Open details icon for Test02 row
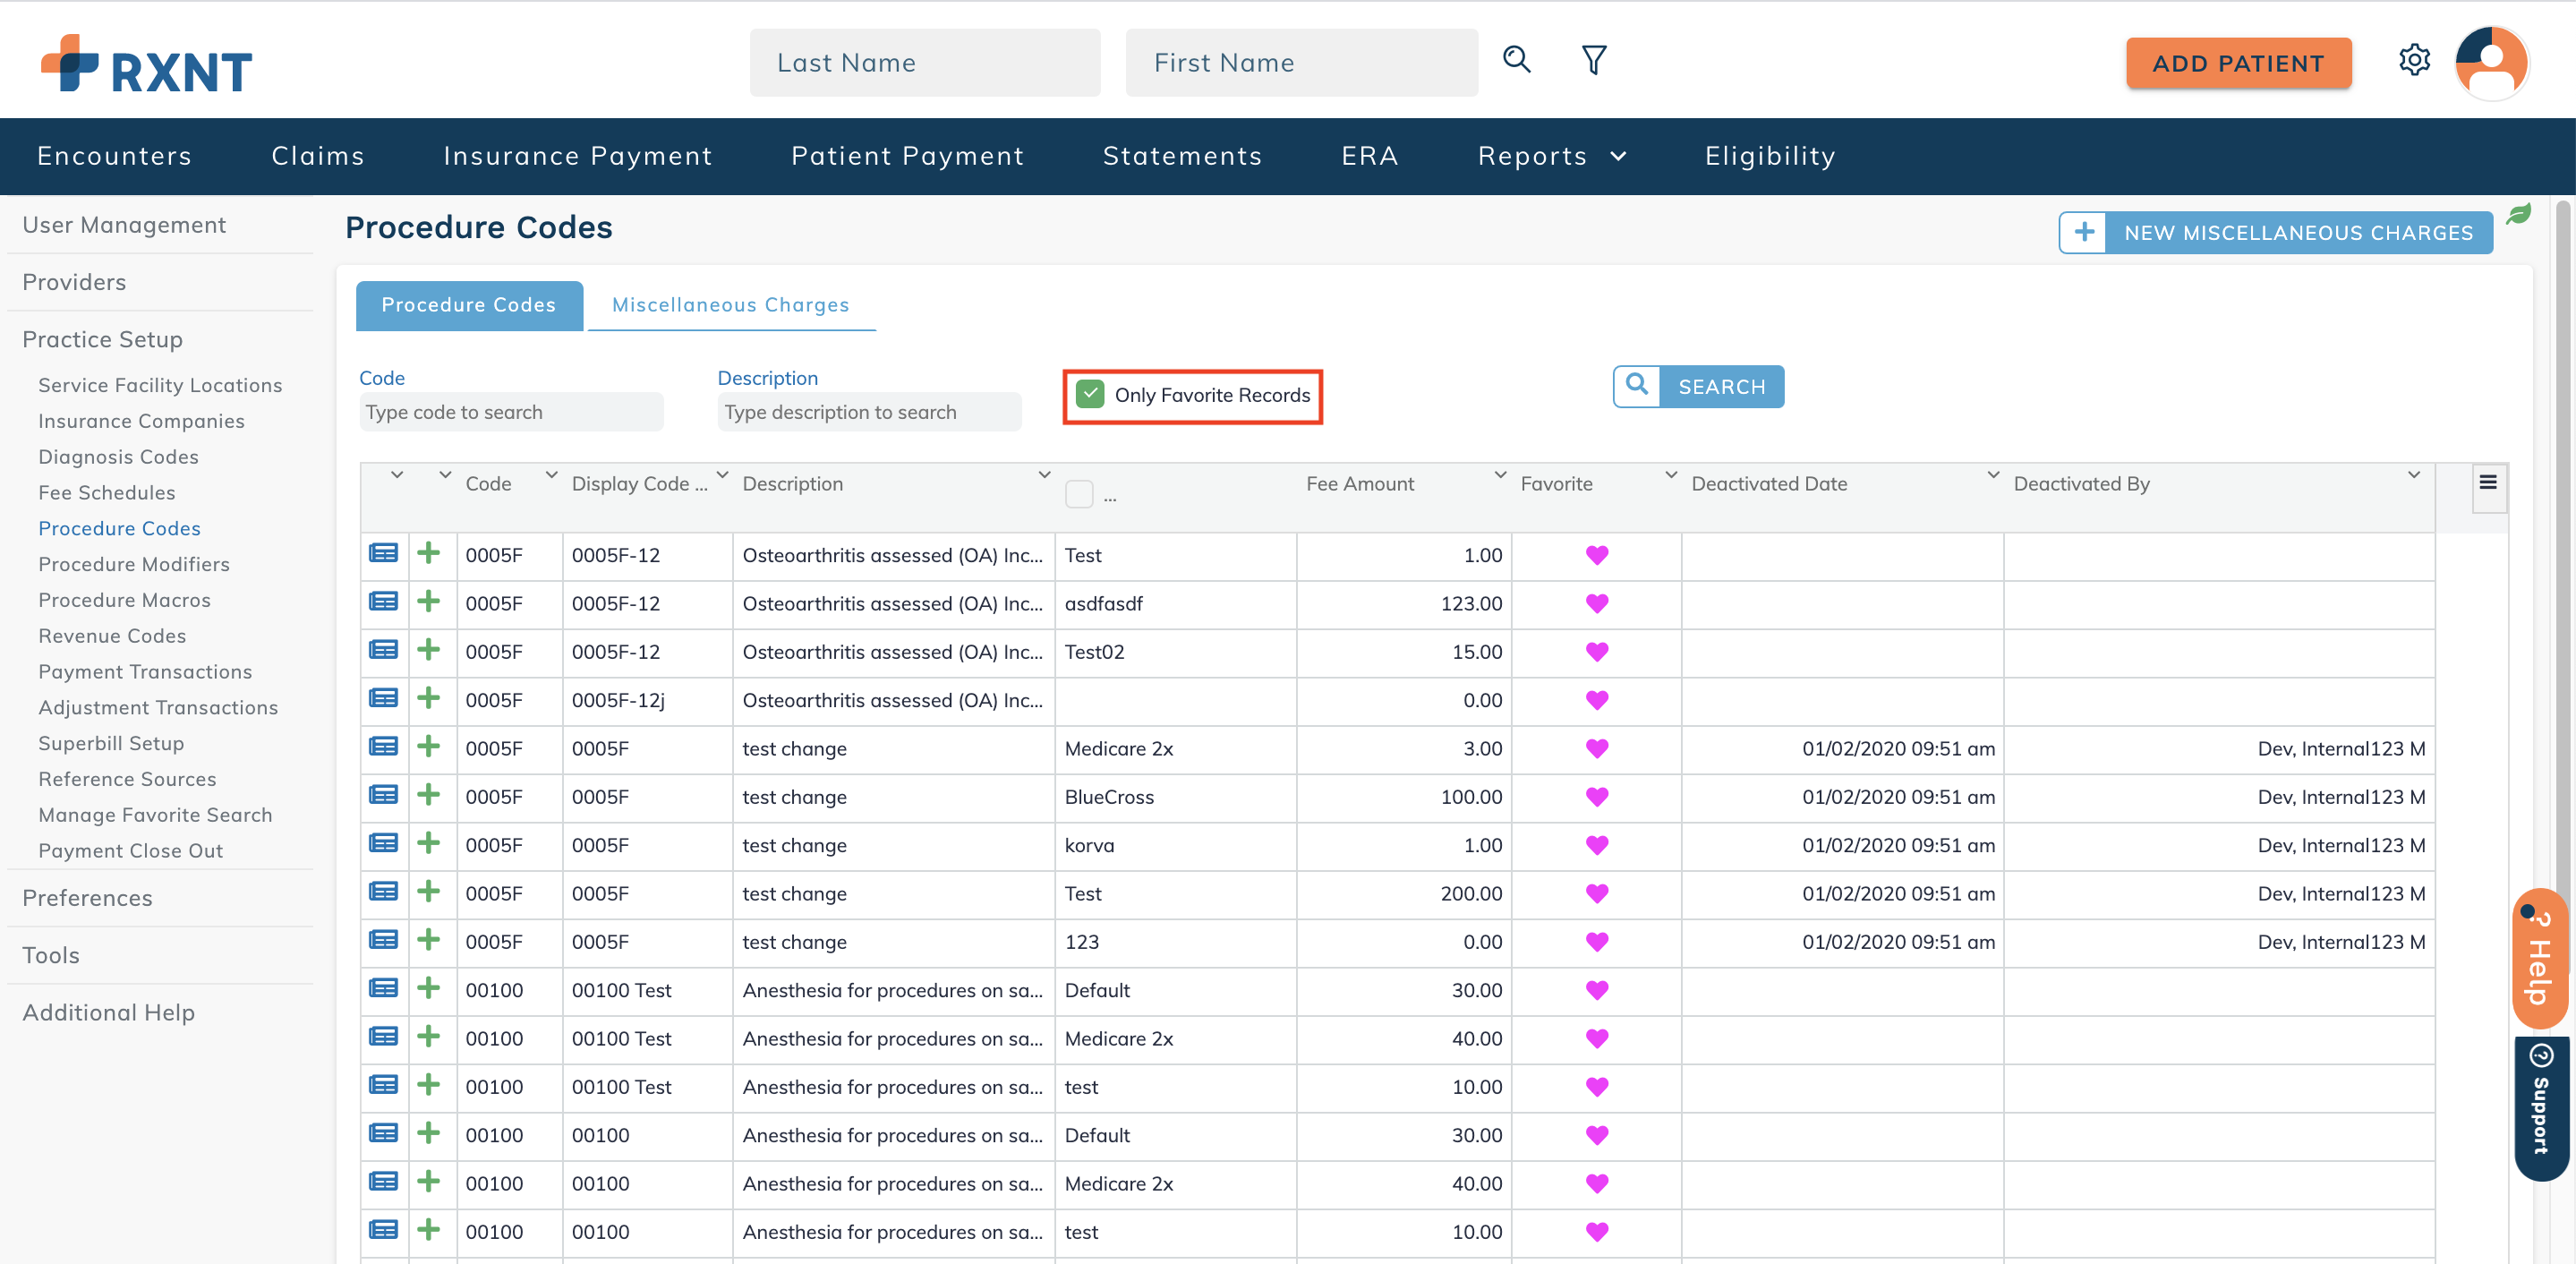Image resolution: width=2576 pixels, height=1264 pixels. [x=383, y=651]
